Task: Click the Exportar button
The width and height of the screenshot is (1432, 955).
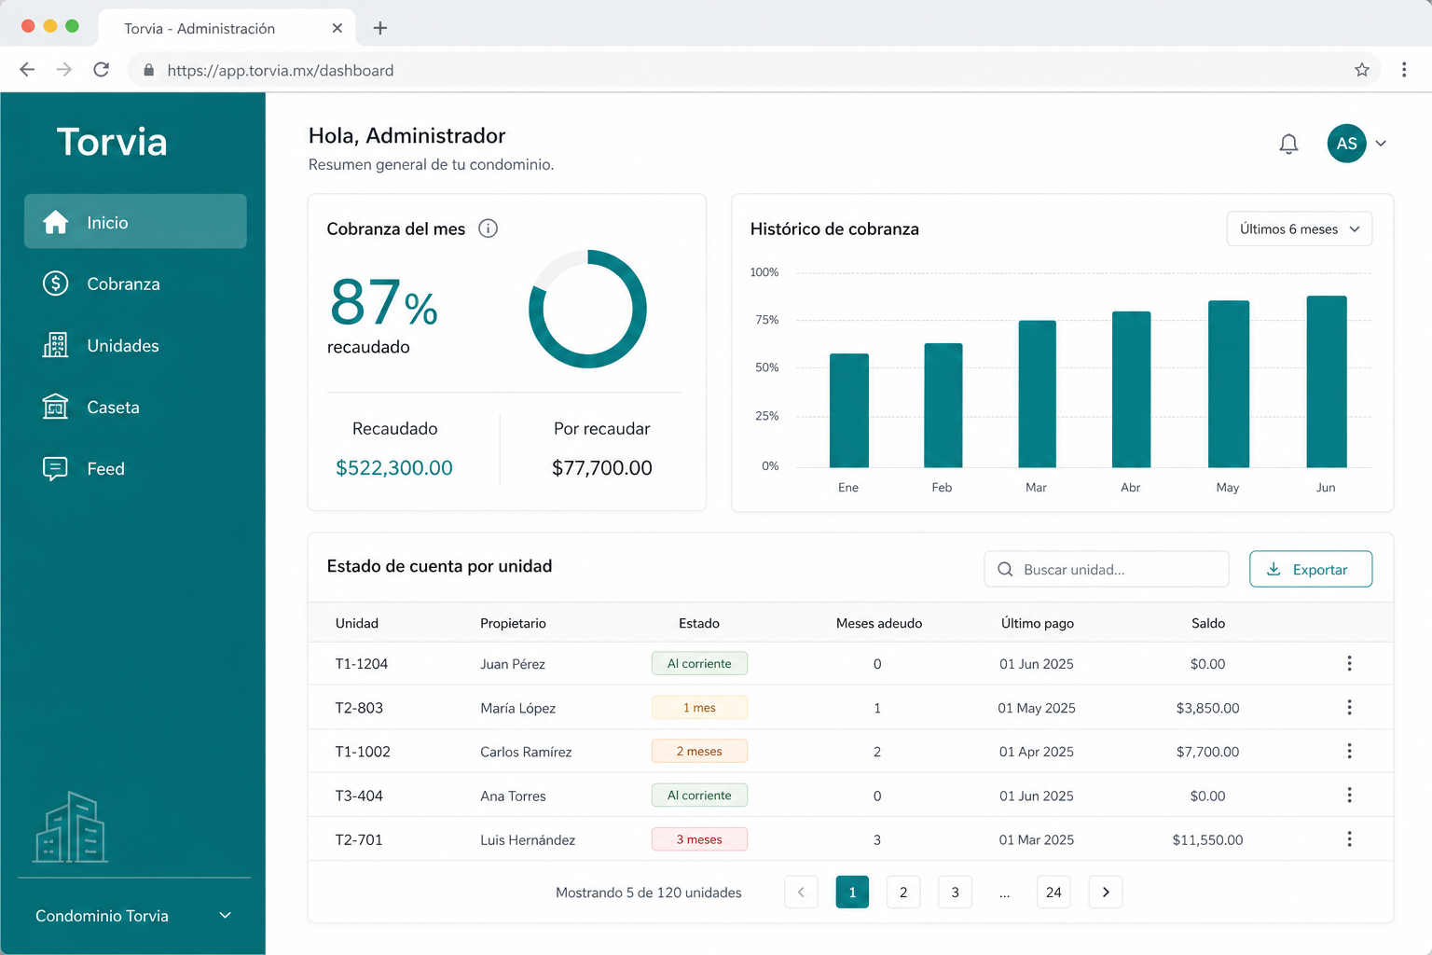Action: click(1311, 569)
